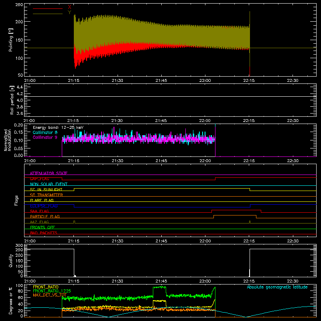Click the 22:30 time label under Quality plot
This screenshot has height=321, width=321.
pos(293,281)
